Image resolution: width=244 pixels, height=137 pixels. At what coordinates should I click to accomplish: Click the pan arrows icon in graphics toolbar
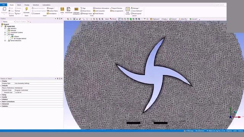[x=91, y=19]
